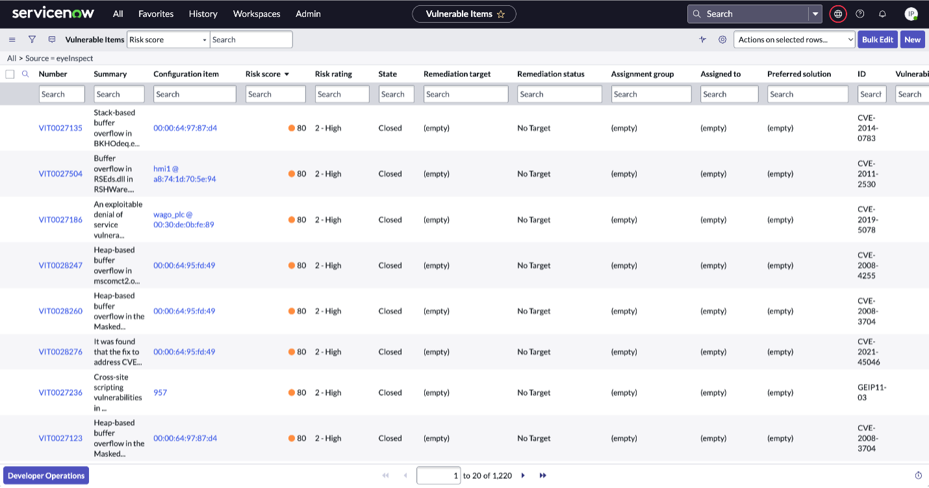
Task: Favorite Vulnerable Items with the star
Action: [501, 14]
